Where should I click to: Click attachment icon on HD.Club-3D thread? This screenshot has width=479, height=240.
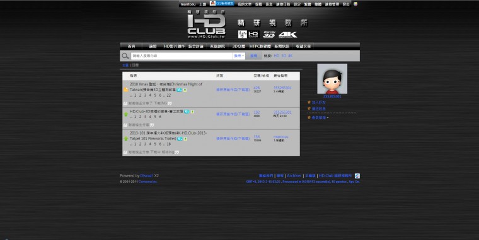192,112
